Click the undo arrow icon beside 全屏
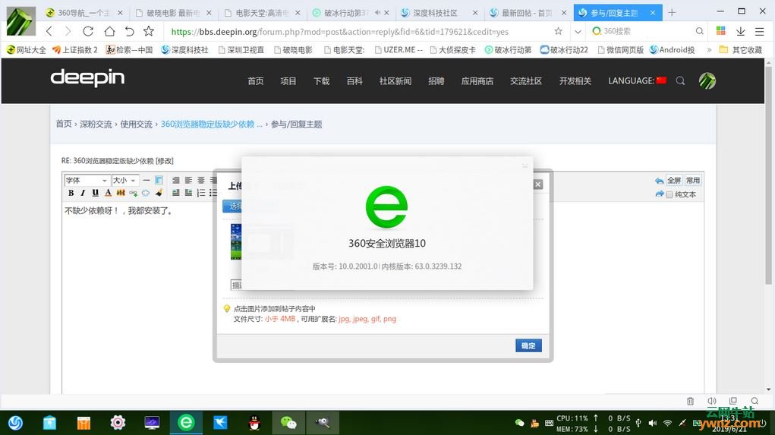Screen dimensions: 775x435 pyautogui.click(x=660, y=181)
